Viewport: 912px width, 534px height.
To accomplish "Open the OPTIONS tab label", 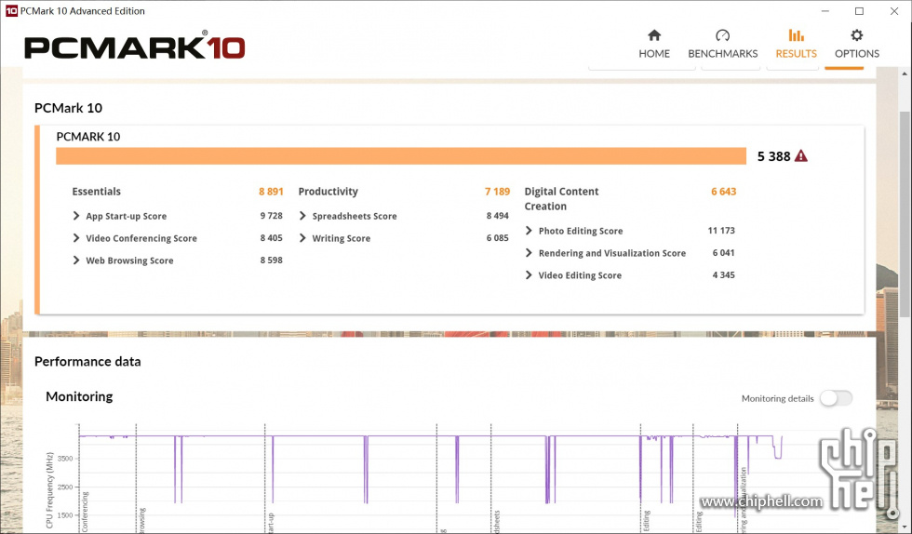I will 857,54.
